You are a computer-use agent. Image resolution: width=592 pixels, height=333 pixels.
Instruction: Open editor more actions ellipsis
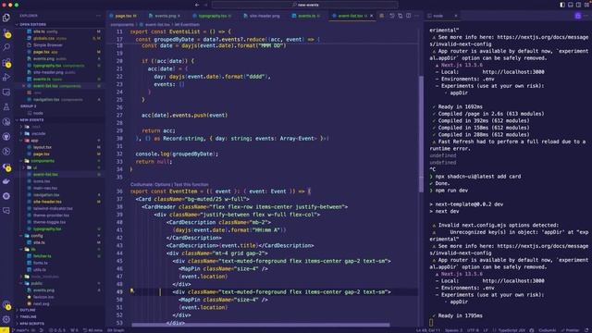pyautogui.click(x=417, y=16)
